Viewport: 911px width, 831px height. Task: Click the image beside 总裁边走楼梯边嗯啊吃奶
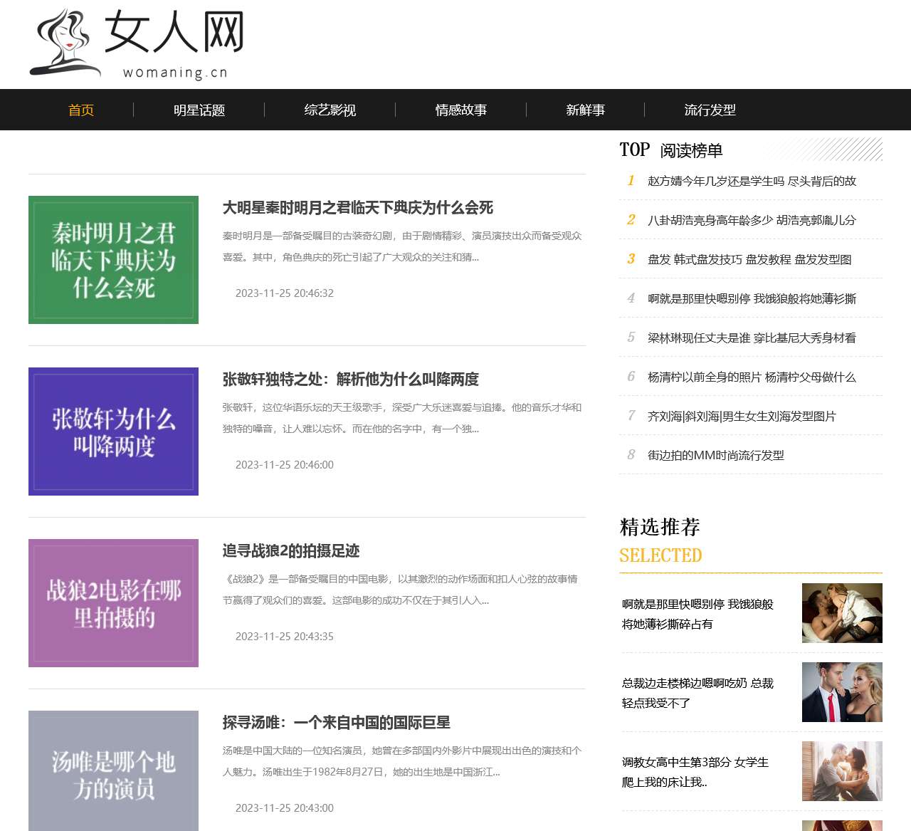coord(842,692)
